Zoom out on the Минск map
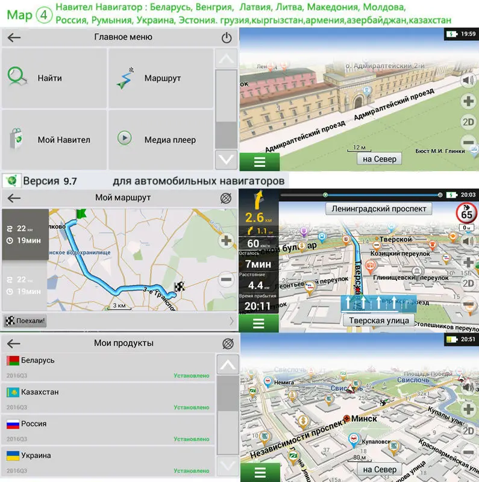Image resolution: width=479 pixels, height=482 pixels. tap(468, 452)
